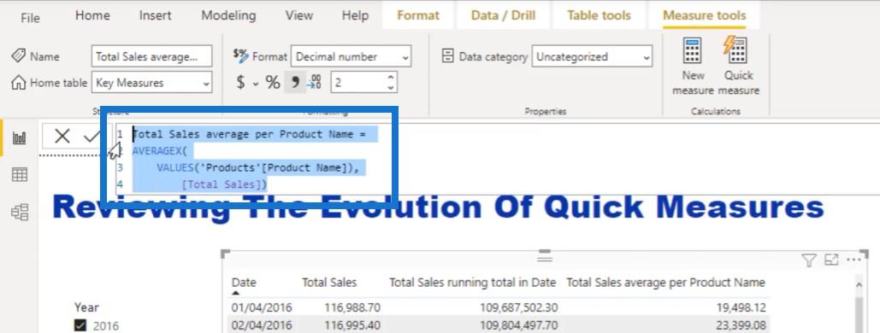Viewport: 880px width, 333px height.
Task: Enter focus mode on table visual
Action: coord(830,260)
